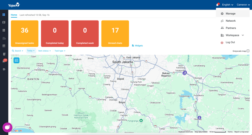Open the purple chat support bubble
Screen dimensions: 252x135
tap(7, 127)
